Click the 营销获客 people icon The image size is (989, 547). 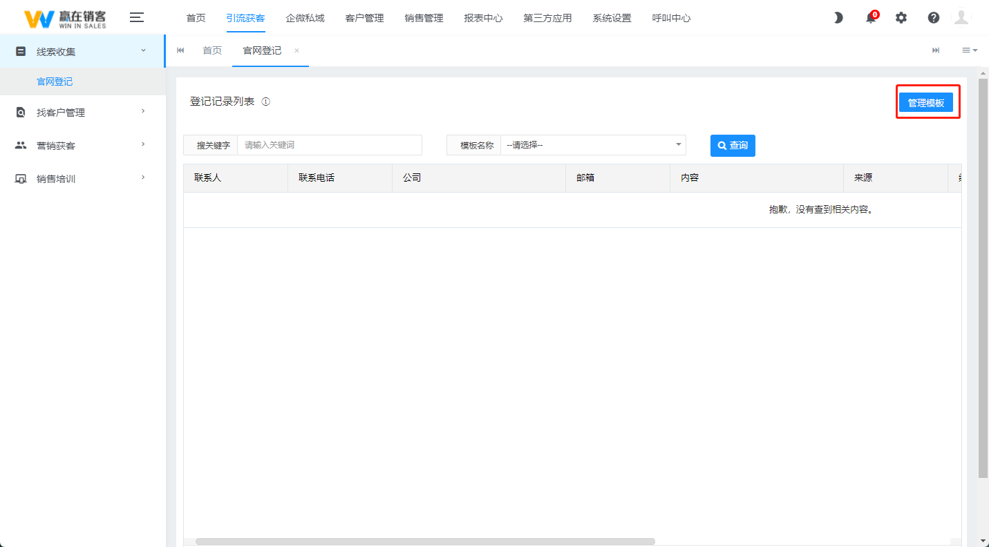(x=21, y=146)
